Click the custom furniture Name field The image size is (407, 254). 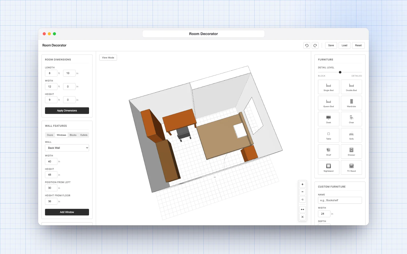(340, 200)
